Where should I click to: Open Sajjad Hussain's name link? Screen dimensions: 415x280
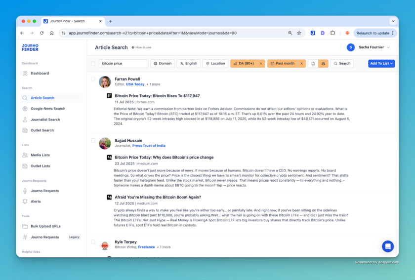[128, 141]
